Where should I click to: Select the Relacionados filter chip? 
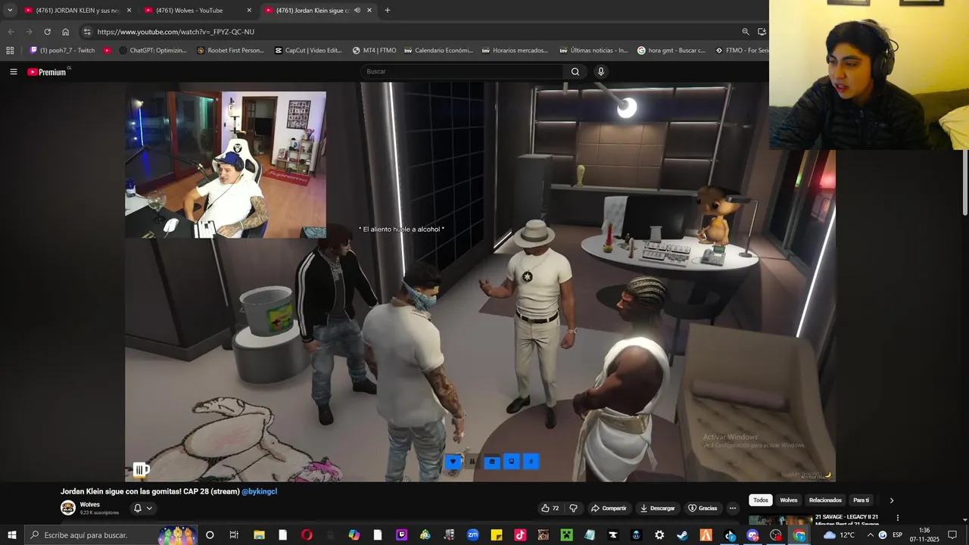coord(825,500)
